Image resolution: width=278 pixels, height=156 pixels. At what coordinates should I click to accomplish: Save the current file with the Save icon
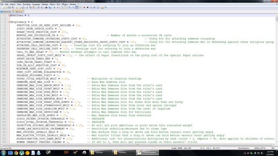coord(10,8)
